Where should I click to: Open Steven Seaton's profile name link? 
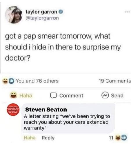click(46, 109)
